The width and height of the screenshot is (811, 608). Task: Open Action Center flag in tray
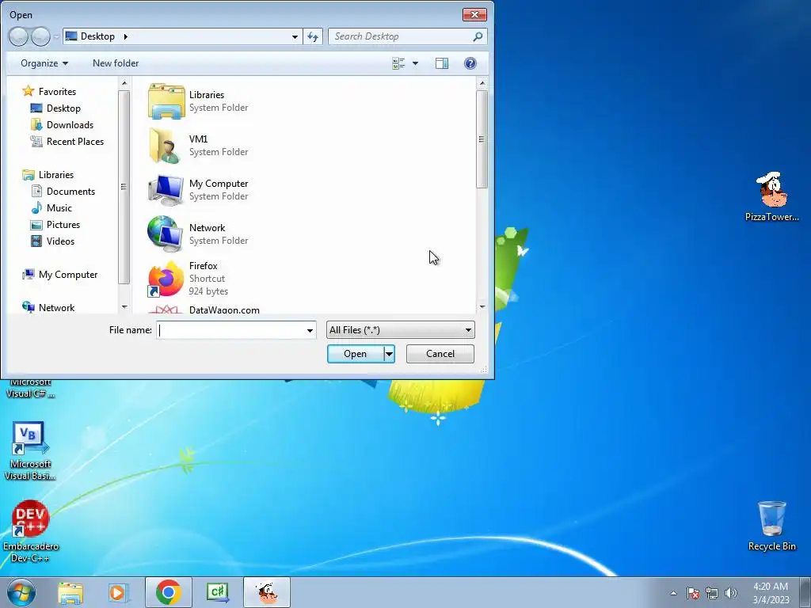click(x=693, y=593)
